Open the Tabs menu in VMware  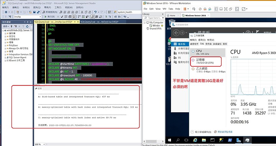click(171, 9)
